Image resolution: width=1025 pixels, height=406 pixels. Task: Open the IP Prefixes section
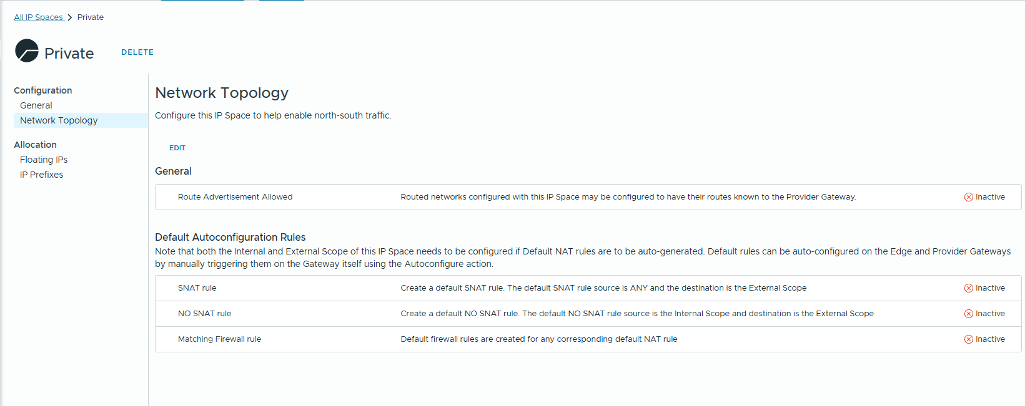(x=41, y=175)
